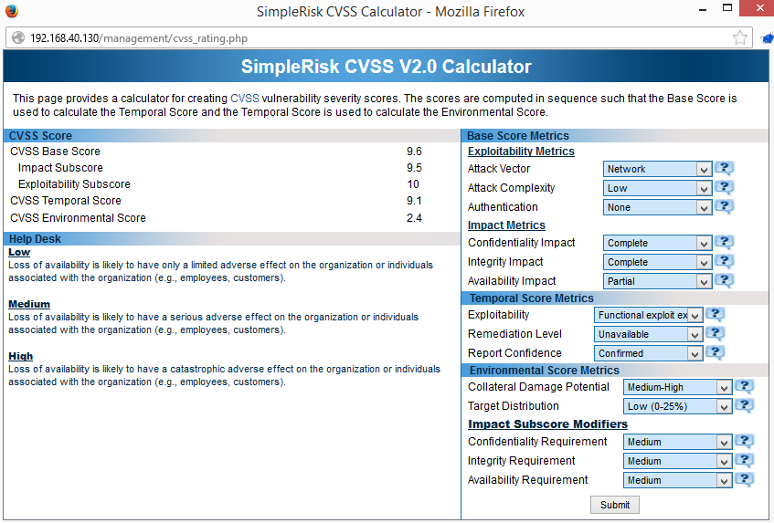
Task: Click the Temporal Score Metrics section header
Action: point(615,298)
